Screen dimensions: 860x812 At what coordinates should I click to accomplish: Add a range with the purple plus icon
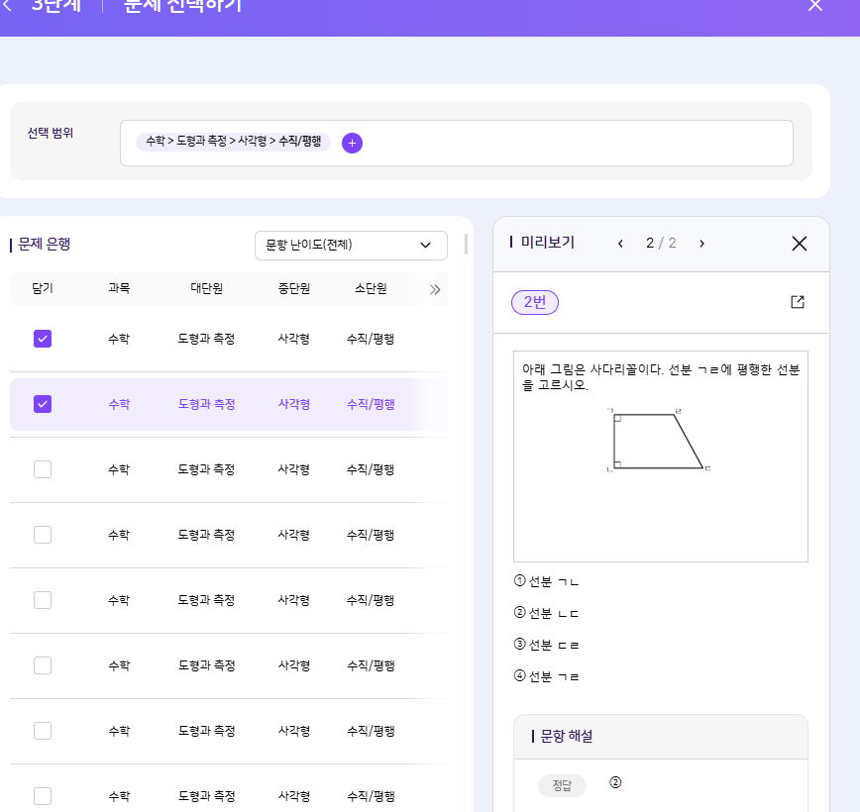pos(352,143)
